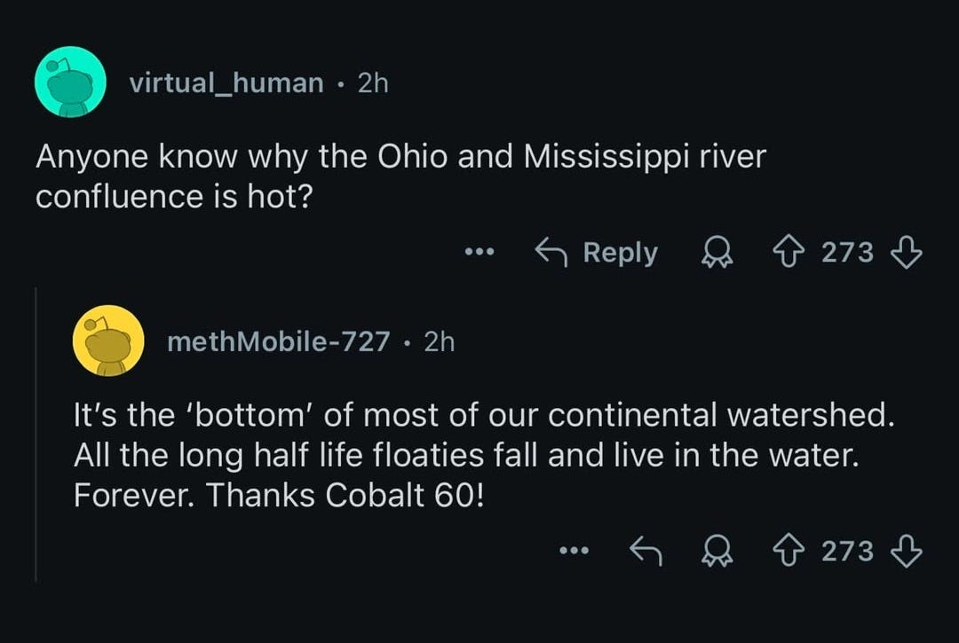Open methMobile-727's yellow avatar
Screen dimensions: 959x643
point(108,341)
